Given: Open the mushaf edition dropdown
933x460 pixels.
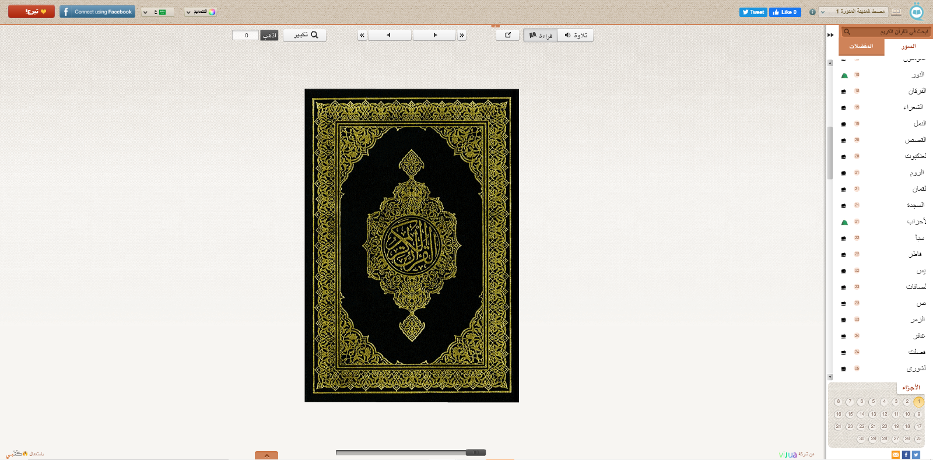Looking at the screenshot, I should pyautogui.click(x=853, y=12).
